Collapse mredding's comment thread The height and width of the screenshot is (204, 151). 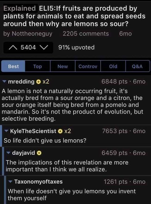(x=4, y=82)
